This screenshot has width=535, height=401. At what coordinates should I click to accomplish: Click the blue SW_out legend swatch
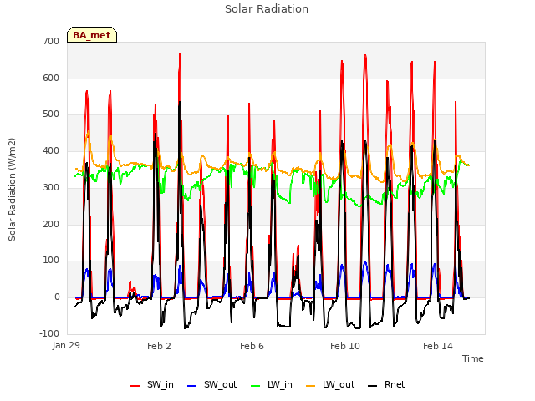pos(192,386)
